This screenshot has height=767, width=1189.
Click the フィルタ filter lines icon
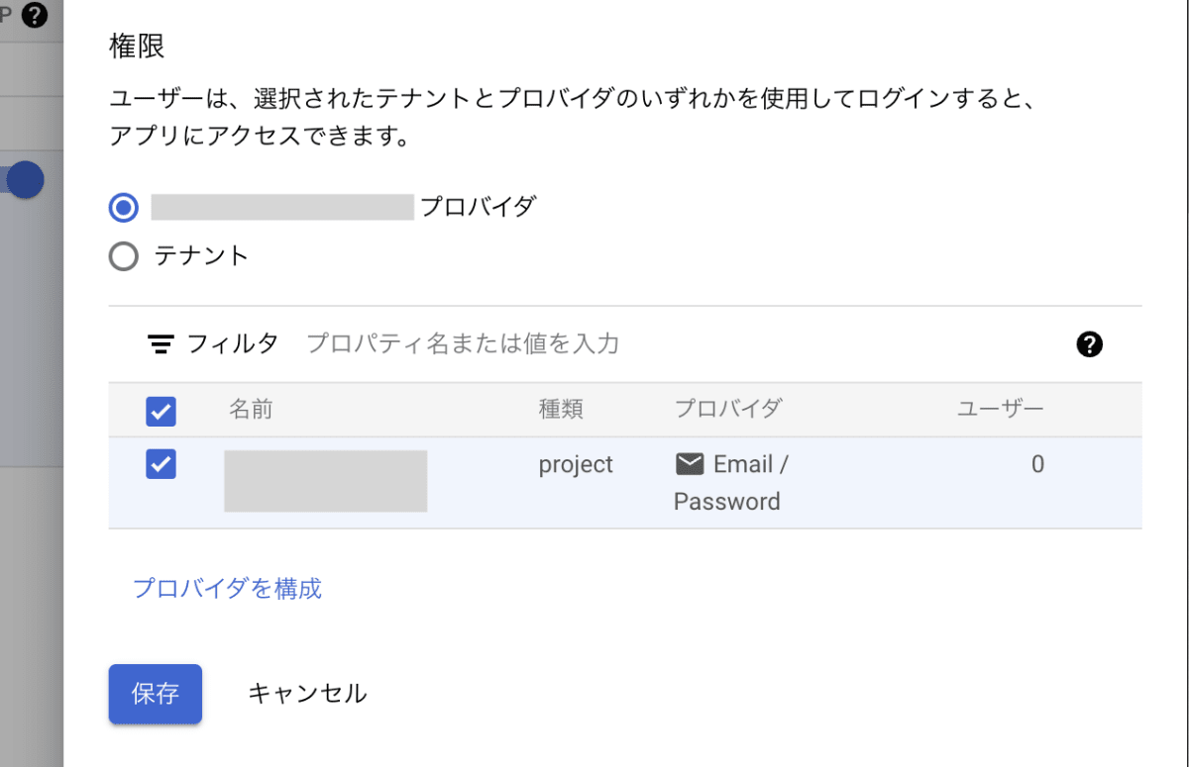click(x=161, y=344)
